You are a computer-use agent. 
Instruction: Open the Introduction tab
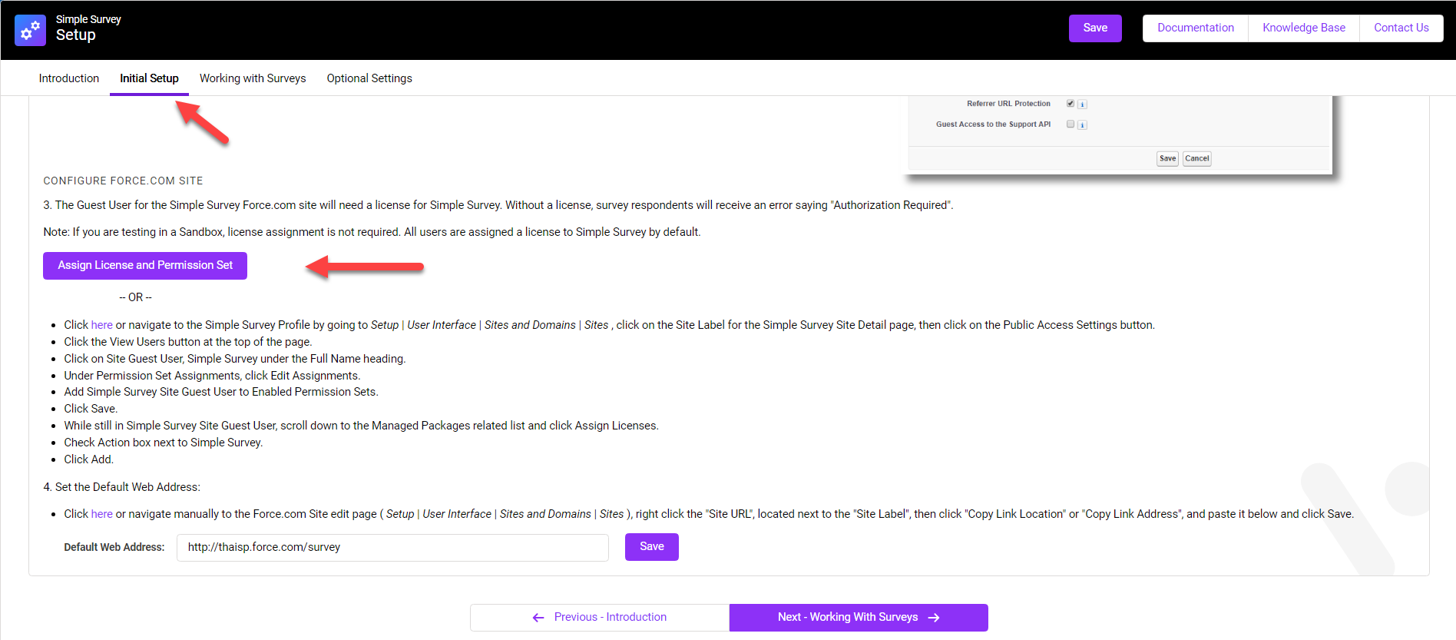(x=69, y=78)
